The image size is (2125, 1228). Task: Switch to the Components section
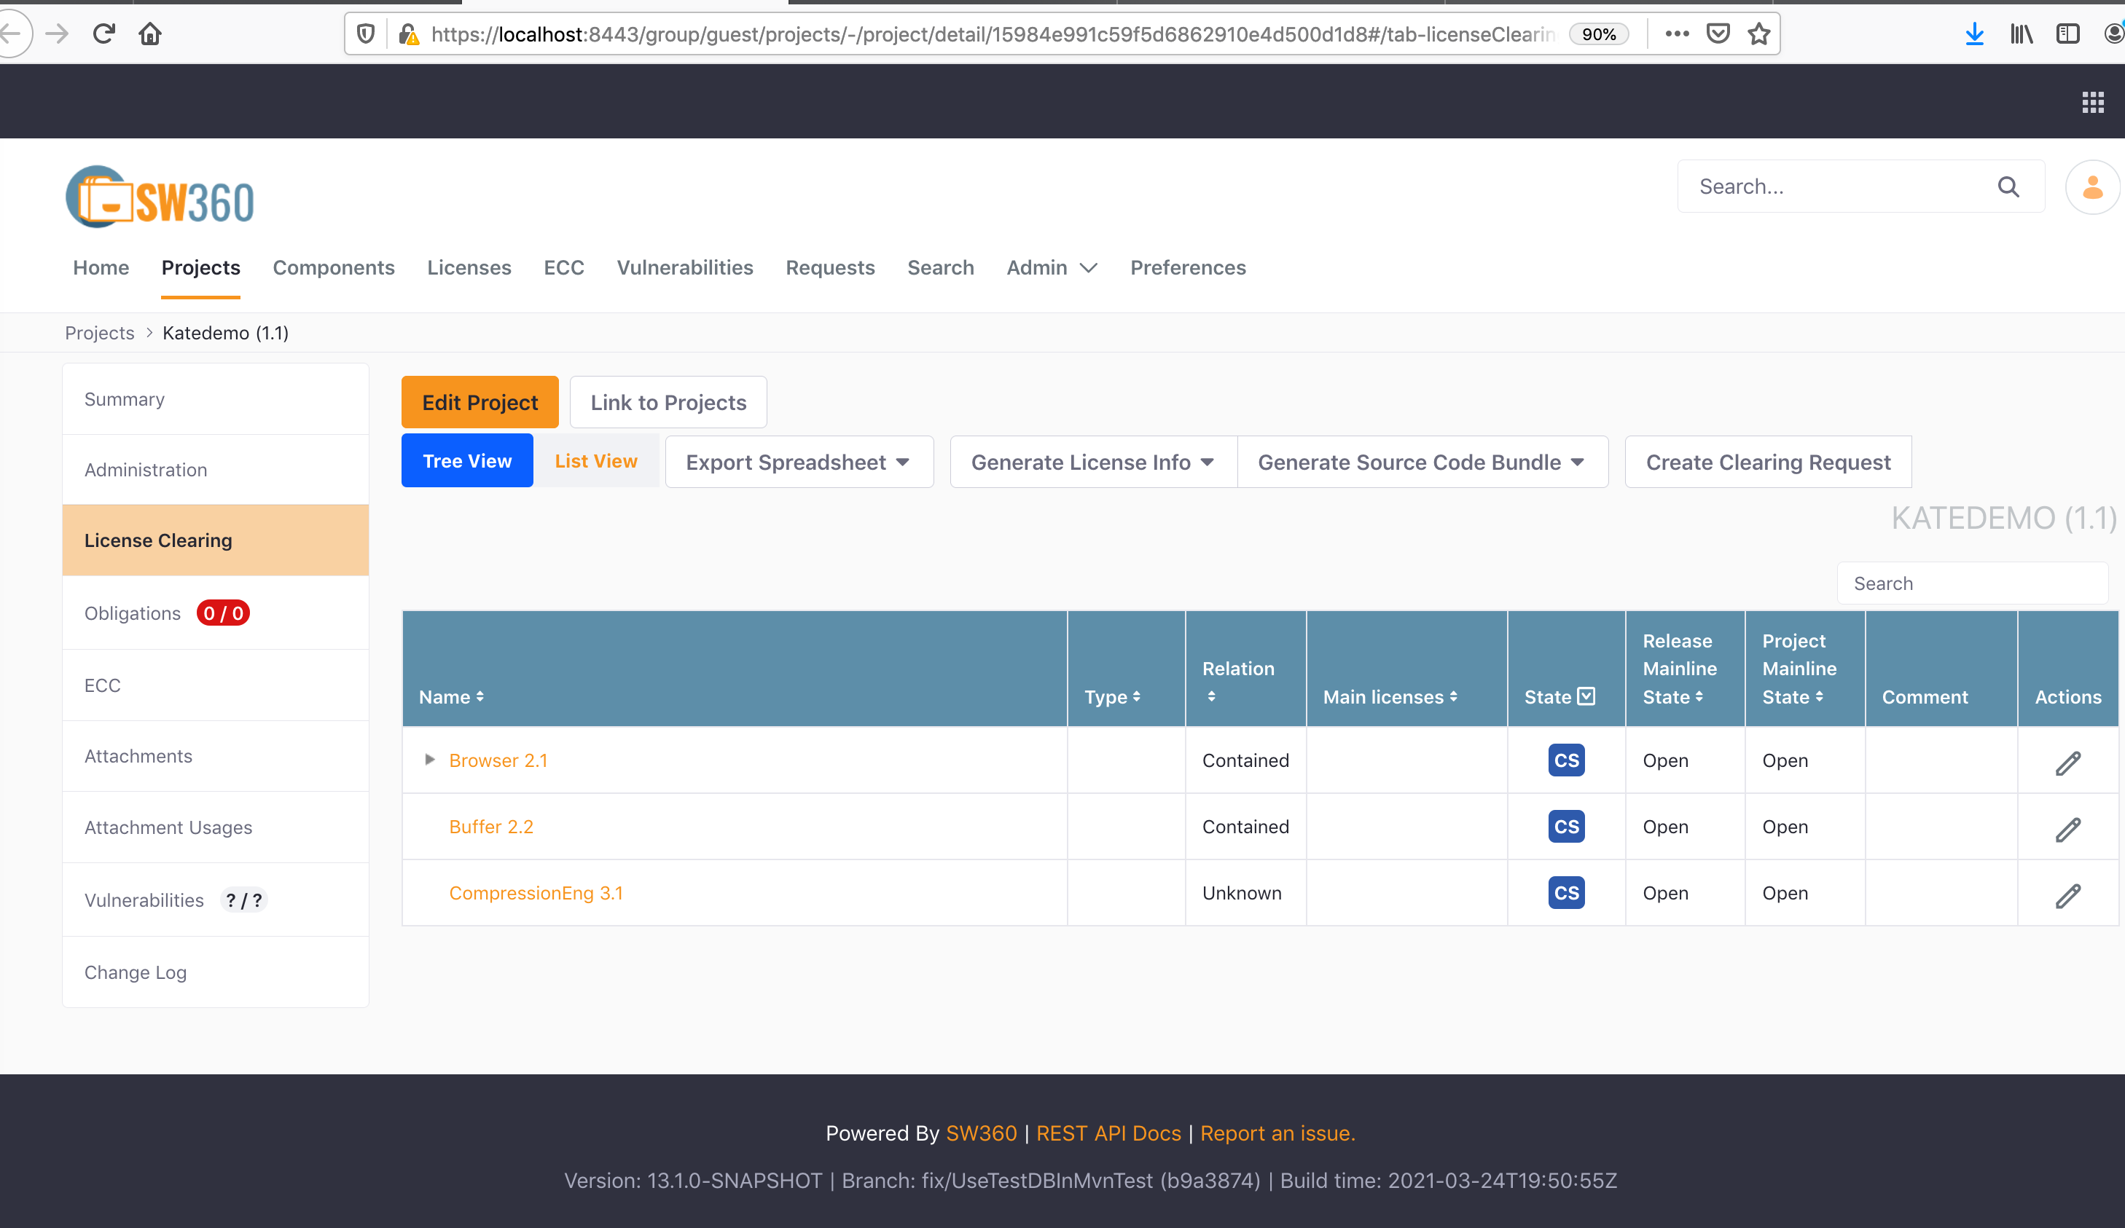pyautogui.click(x=333, y=268)
